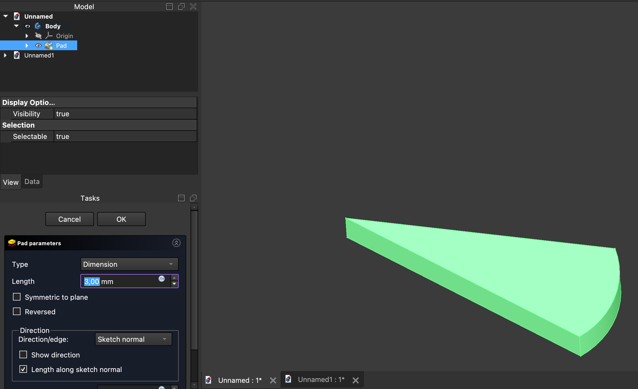Open the Direction/edge Sketch normal dropdown
The height and width of the screenshot is (389, 638).
[133, 339]
